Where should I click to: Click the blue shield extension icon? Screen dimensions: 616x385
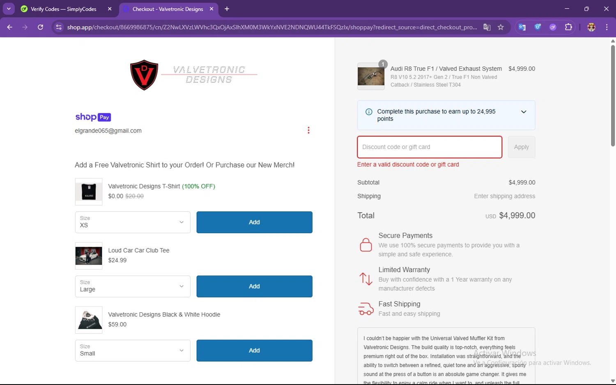[x=538, y=27]
